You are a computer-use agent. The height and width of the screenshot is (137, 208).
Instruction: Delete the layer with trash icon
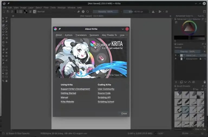(x=205, y=82)
